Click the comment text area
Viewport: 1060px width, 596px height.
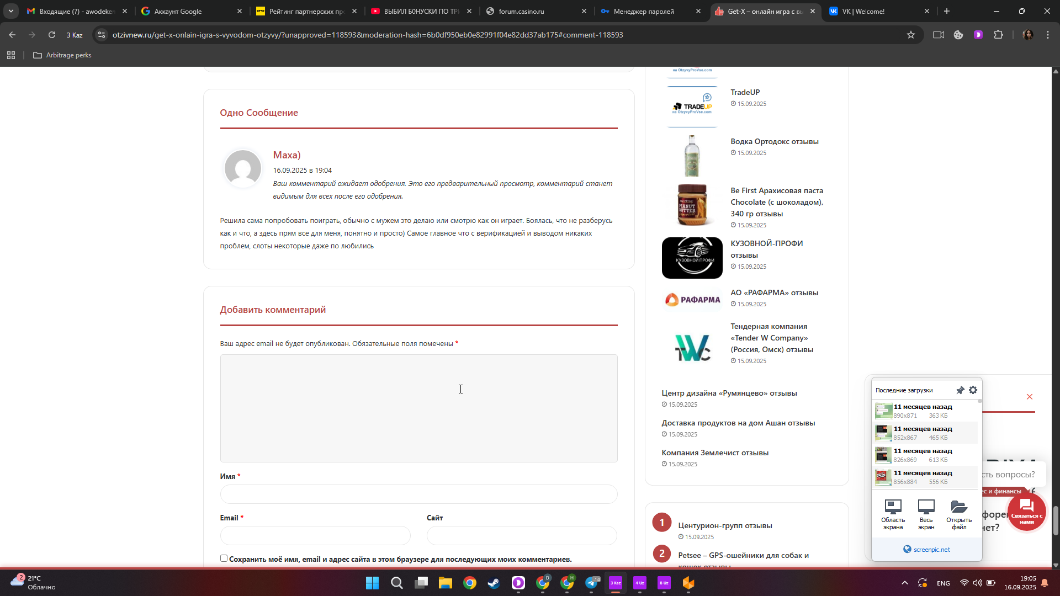click(x=418, y=408)
